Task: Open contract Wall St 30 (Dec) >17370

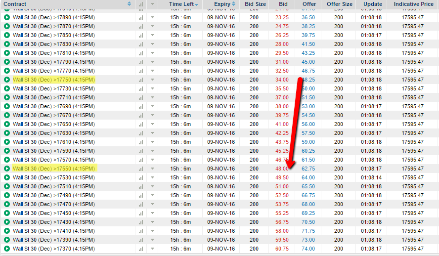Action: pos(54,249)
